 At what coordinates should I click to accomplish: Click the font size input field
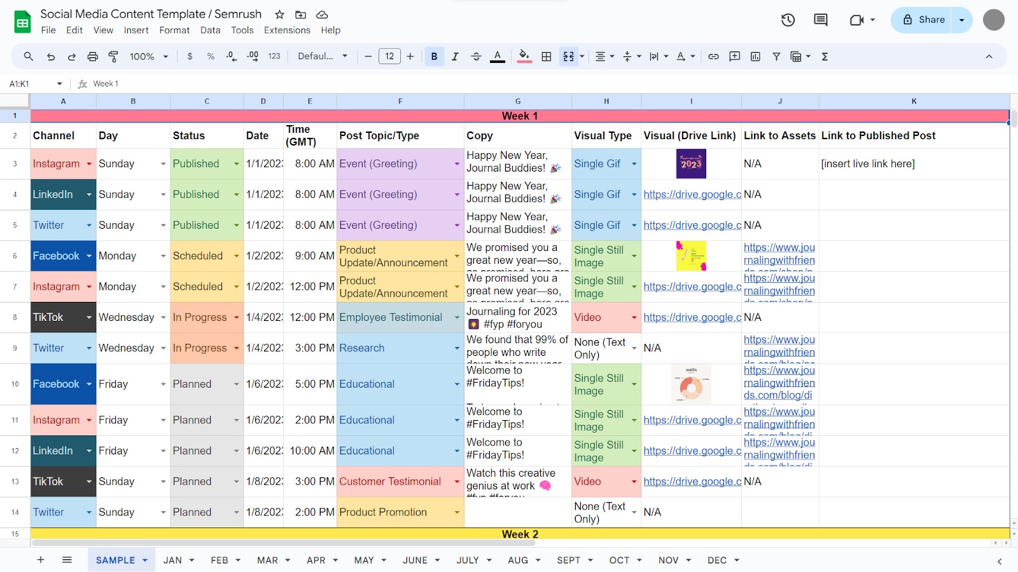pos(389,57)
